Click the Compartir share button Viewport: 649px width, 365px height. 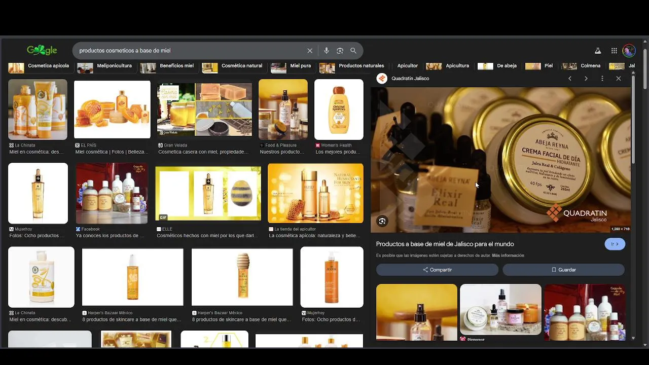click(437, 270)
